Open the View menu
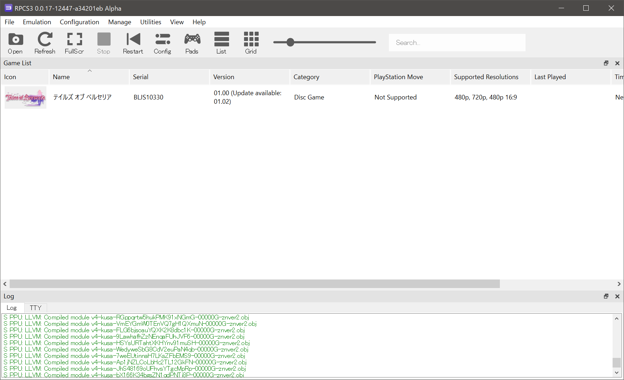This screenshot has width=624, height=380. tap(177, 22)
